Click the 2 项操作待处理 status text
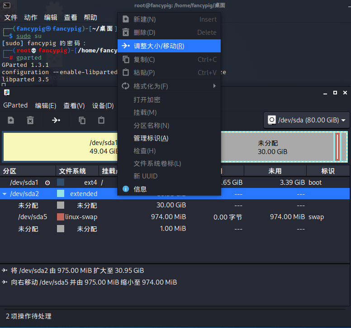The height and width of the screenshot is (328, 351). (28, 316)
